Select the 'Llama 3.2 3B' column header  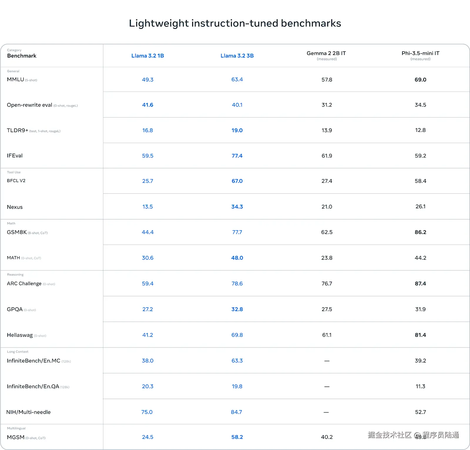click(237, 56)
